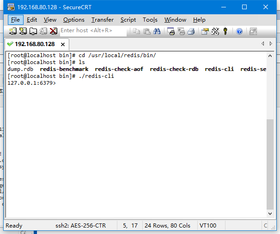Click the Find binoculars icon
Image resolution: width=280 pixels, height=234 pixels.
(x=157, y=31)
